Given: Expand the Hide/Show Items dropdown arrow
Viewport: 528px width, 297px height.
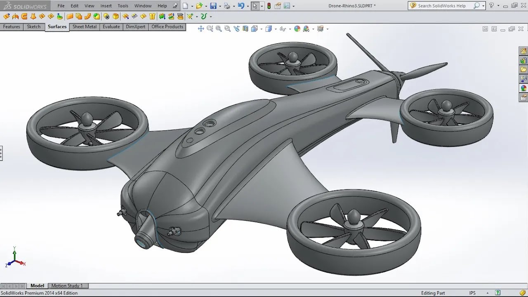Looking at the screenshot, I should (290, 29).
